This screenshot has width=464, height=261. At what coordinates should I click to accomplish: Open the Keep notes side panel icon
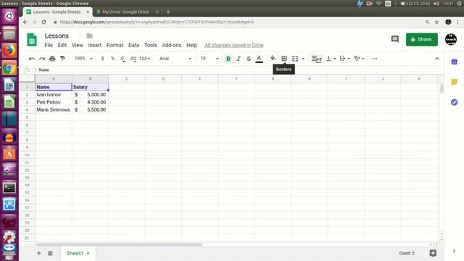pos(455,82)
